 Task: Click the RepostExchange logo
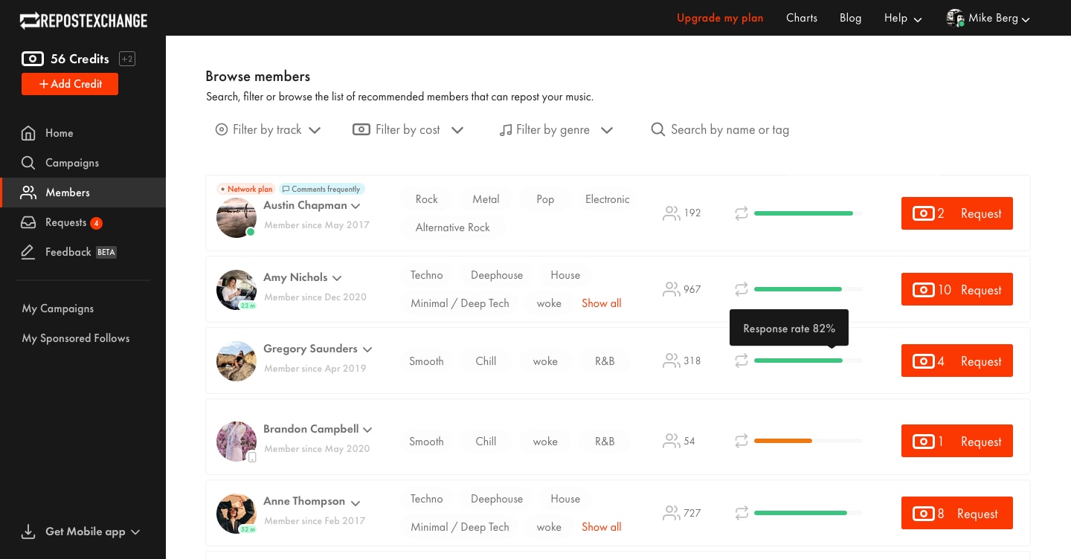click(83, 20)
